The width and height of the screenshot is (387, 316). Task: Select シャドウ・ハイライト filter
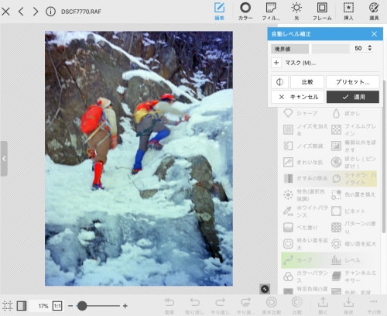coord(354,178)
